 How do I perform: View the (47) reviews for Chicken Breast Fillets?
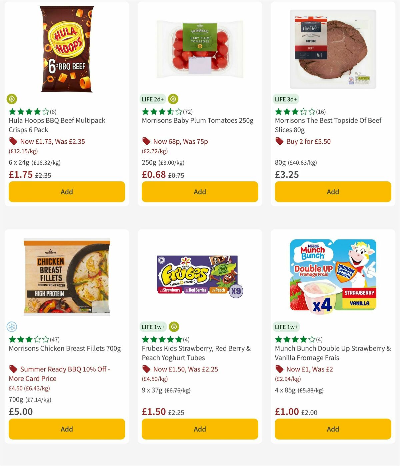tap(55, 339)
